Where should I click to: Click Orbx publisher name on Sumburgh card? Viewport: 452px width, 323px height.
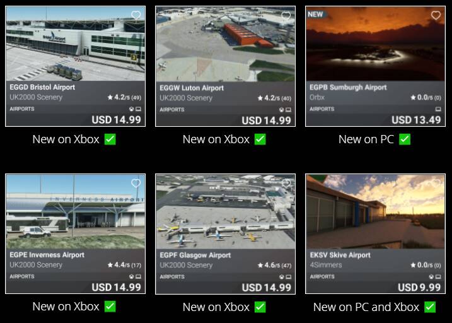pos(317,97)
